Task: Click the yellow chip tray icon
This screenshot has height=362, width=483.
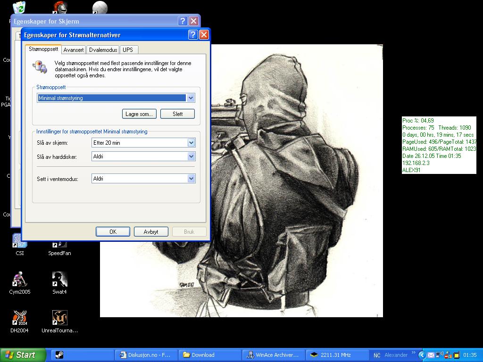Action: [456, 355]
